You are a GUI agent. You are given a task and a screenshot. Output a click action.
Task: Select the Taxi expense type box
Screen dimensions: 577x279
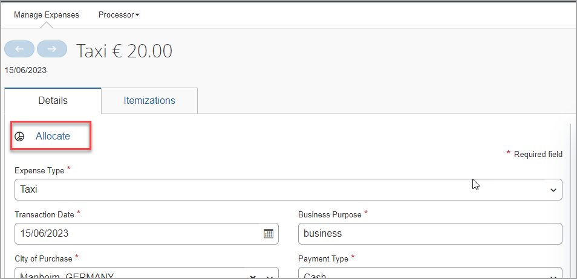(288, 190)
